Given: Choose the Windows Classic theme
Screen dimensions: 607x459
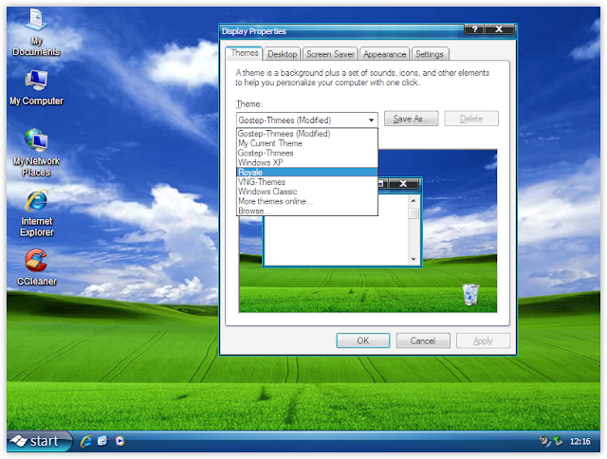Looking at the screenshot, I should (307, 192).
